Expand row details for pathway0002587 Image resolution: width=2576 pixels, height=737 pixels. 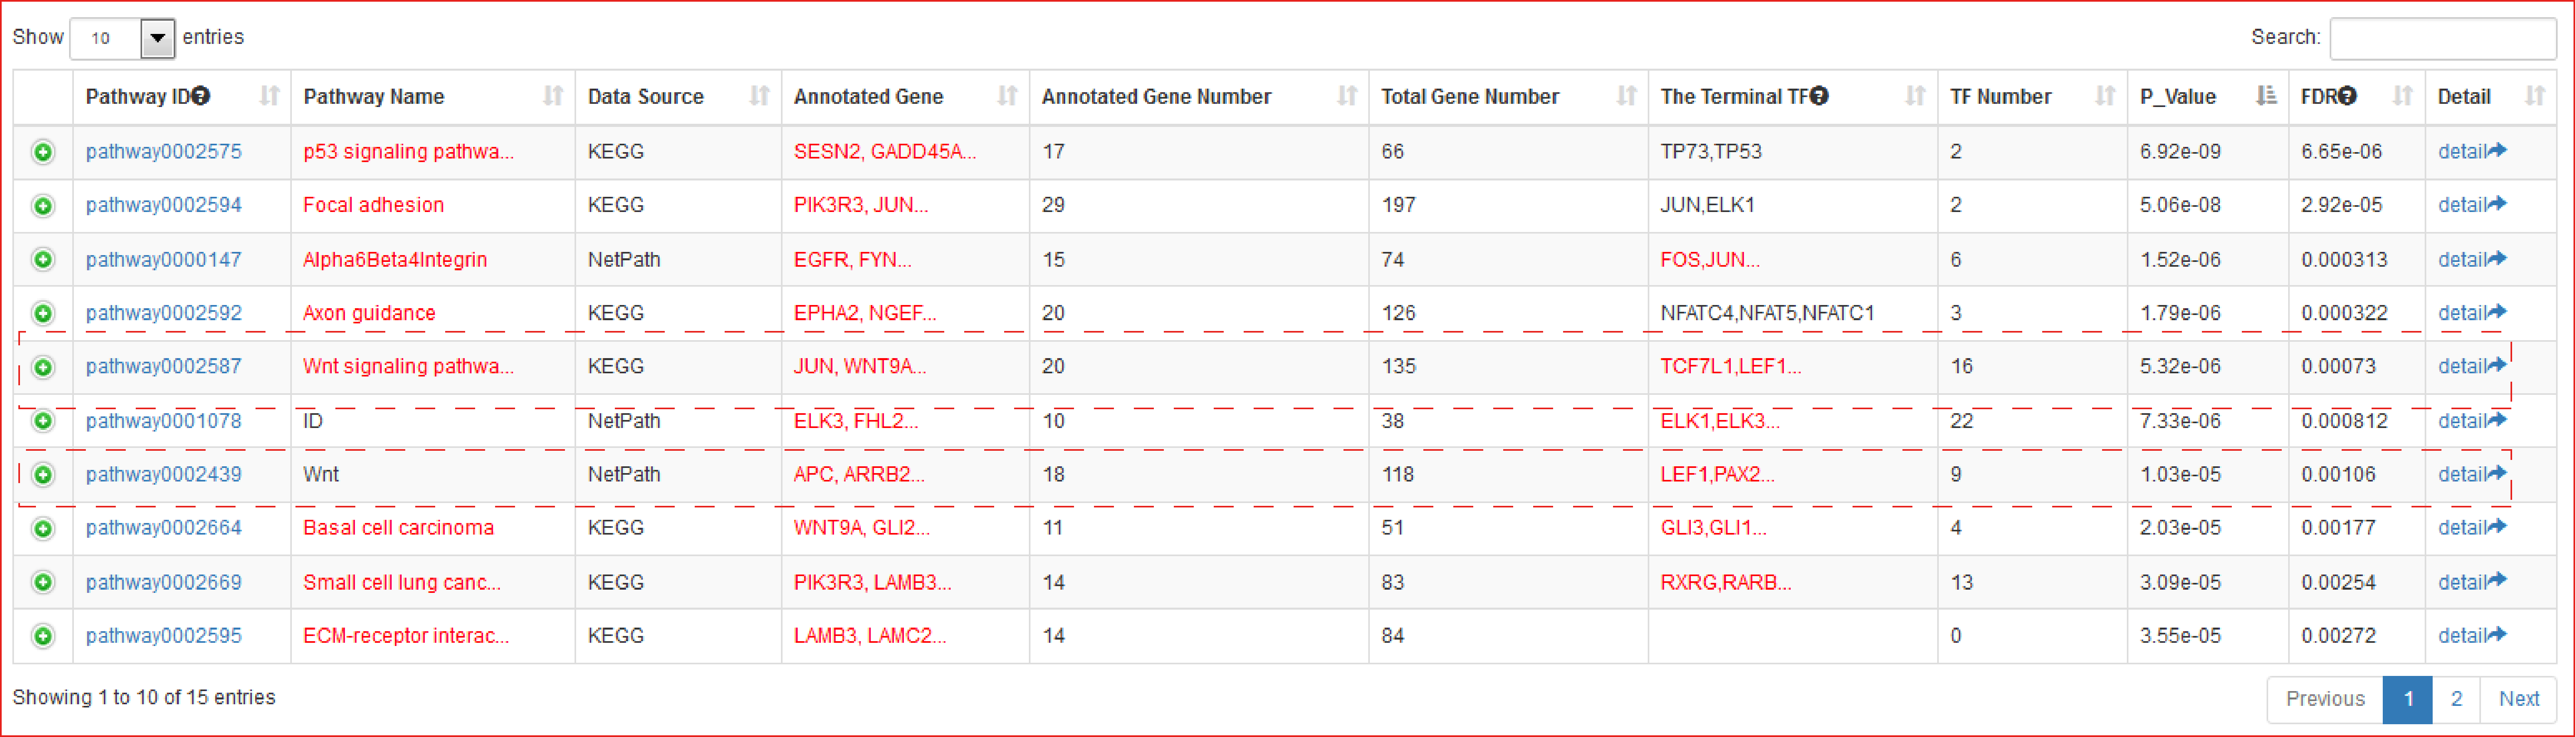pos(42,367)
